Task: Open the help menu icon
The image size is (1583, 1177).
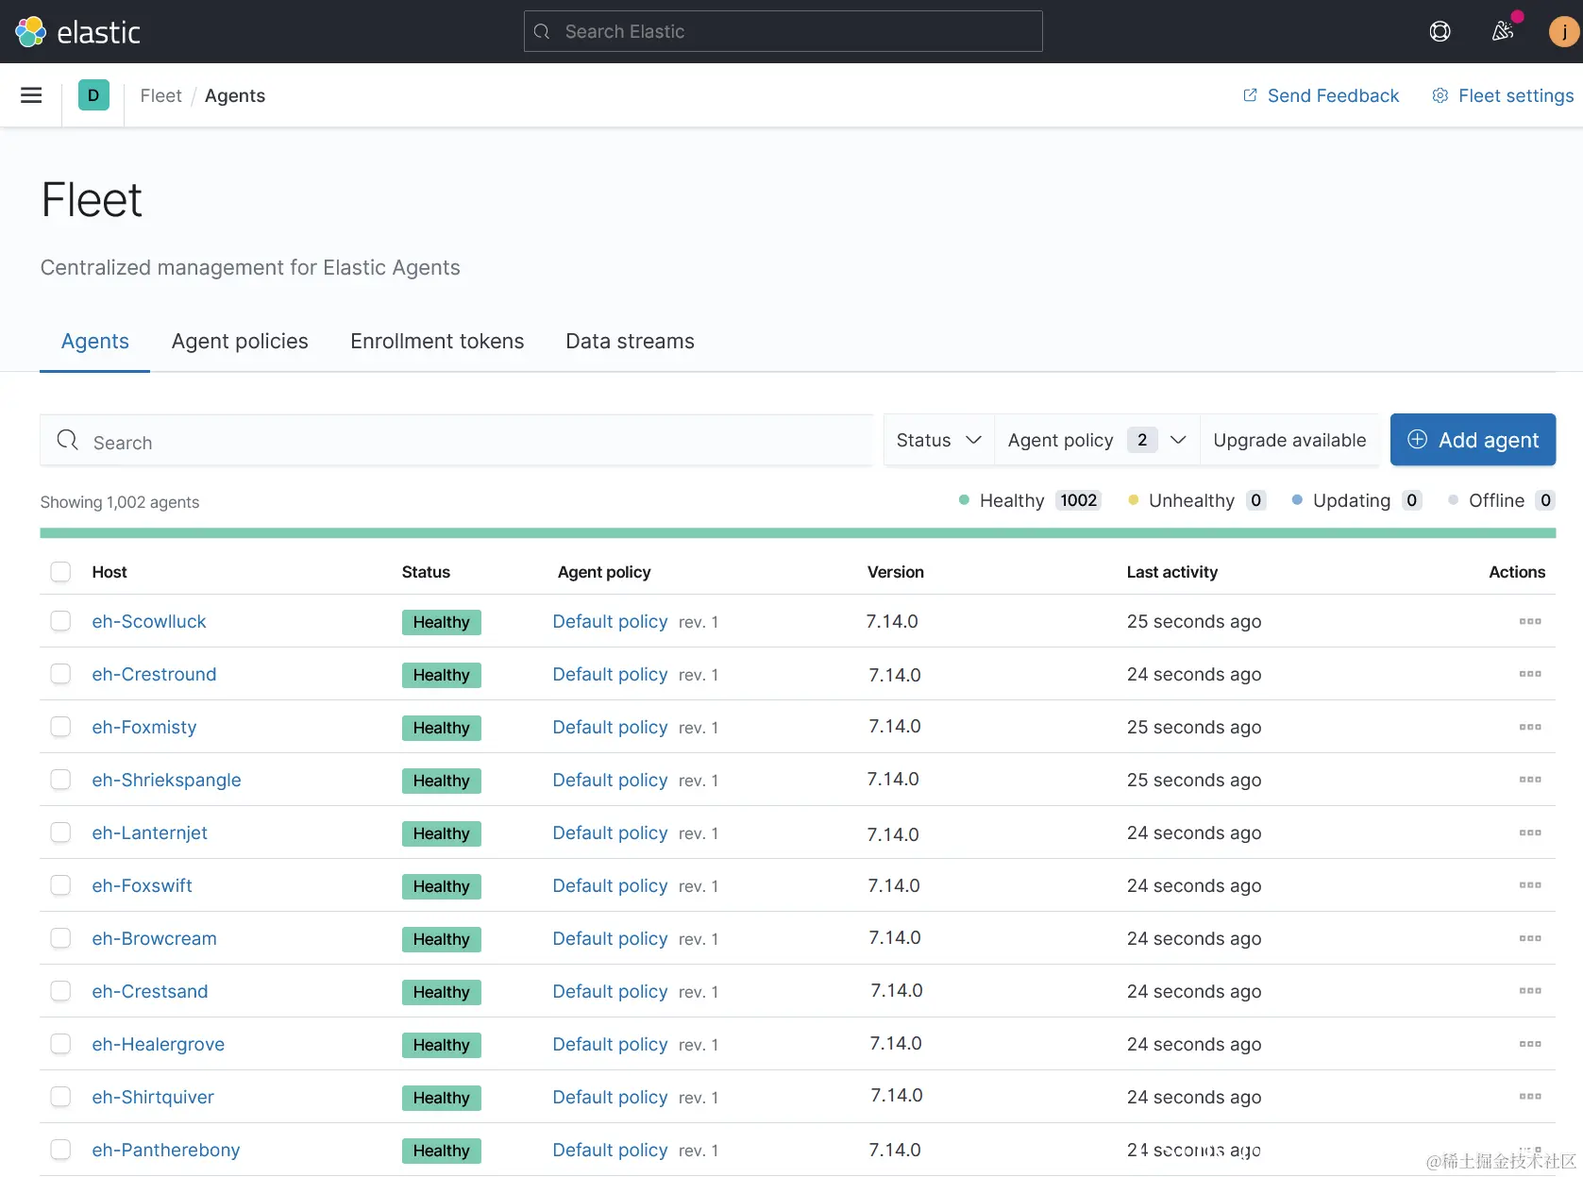Action: tap(1440, 32)
